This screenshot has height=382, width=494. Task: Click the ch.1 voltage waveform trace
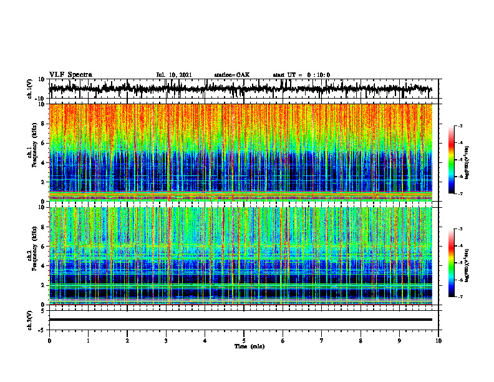[240, 89]
